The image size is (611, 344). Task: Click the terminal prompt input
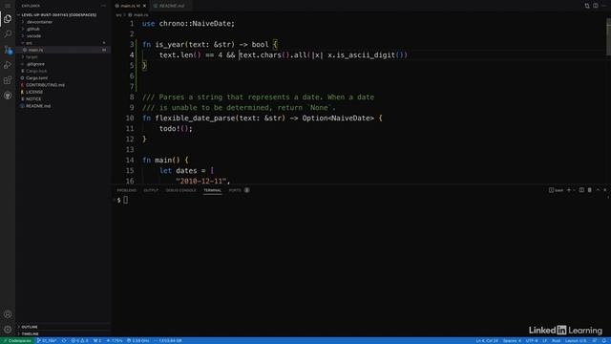tap(125, 200)
